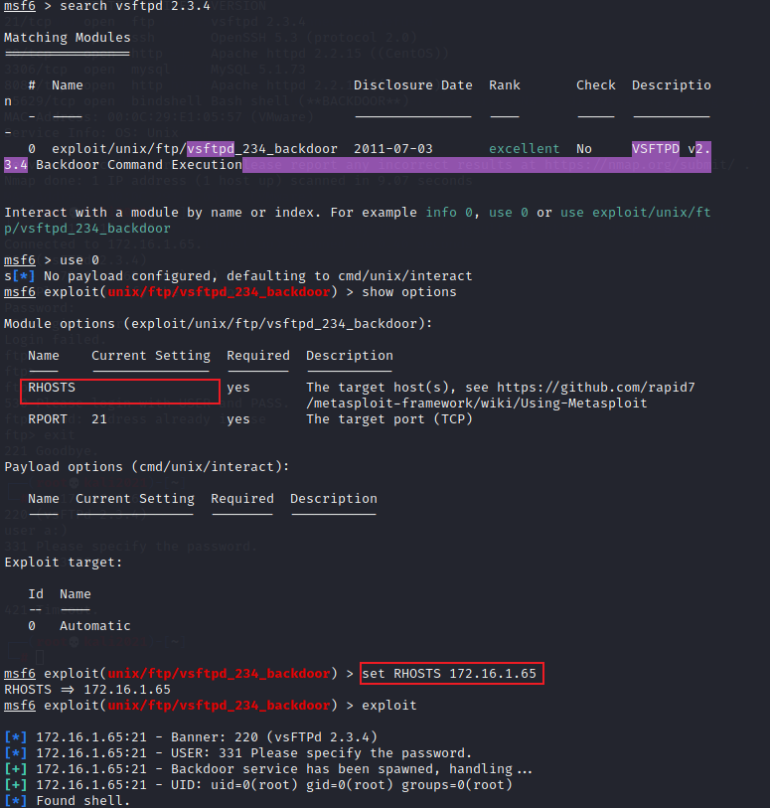
Task: Click the RPORT option name
Action: click(x=48, y=419)
